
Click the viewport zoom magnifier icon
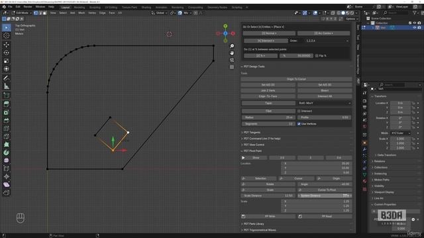pyautogui.click(x=232, y=46)
